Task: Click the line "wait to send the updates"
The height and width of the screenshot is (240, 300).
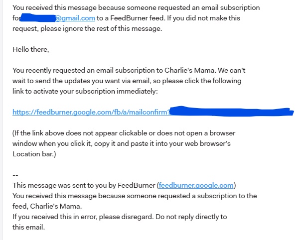Action: [x=127, y=81]
